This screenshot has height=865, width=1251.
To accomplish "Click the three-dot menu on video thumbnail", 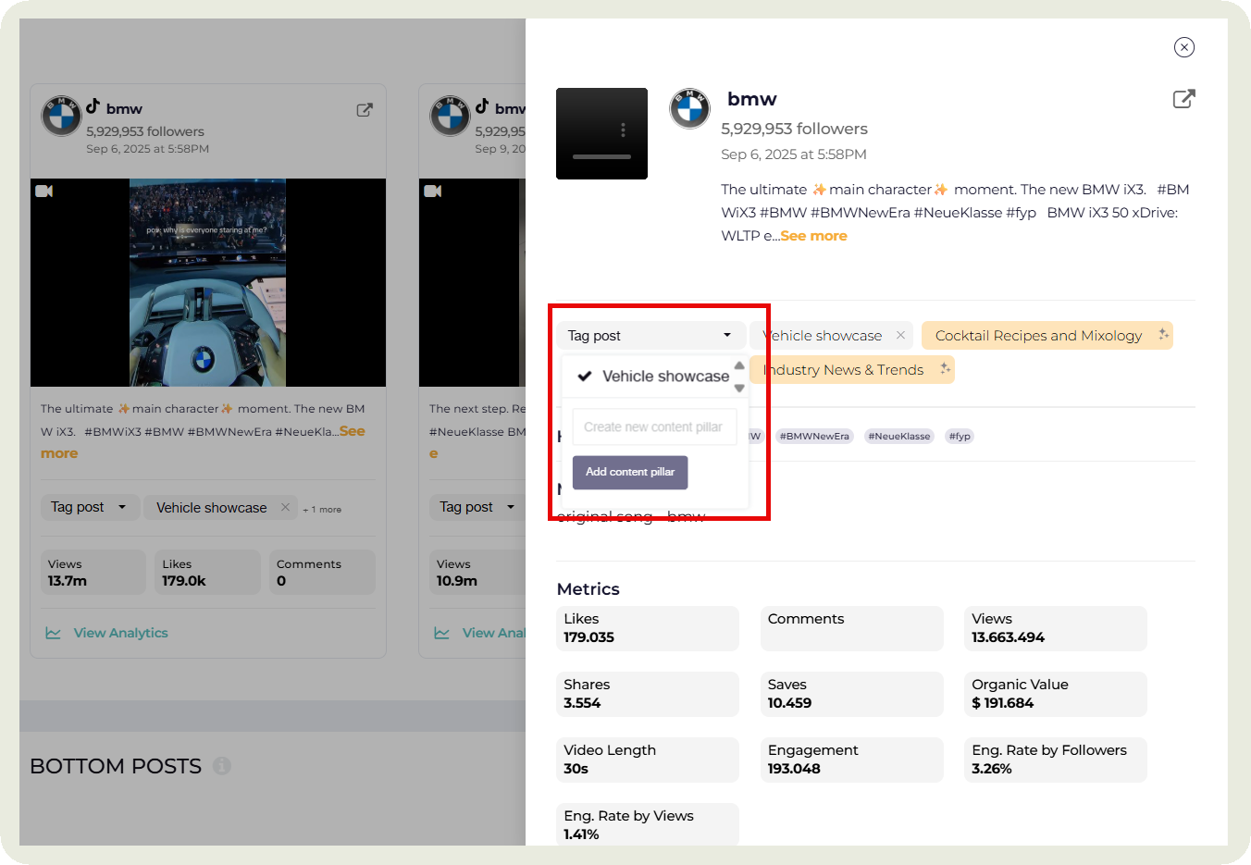I will click(x=623, y=130).
